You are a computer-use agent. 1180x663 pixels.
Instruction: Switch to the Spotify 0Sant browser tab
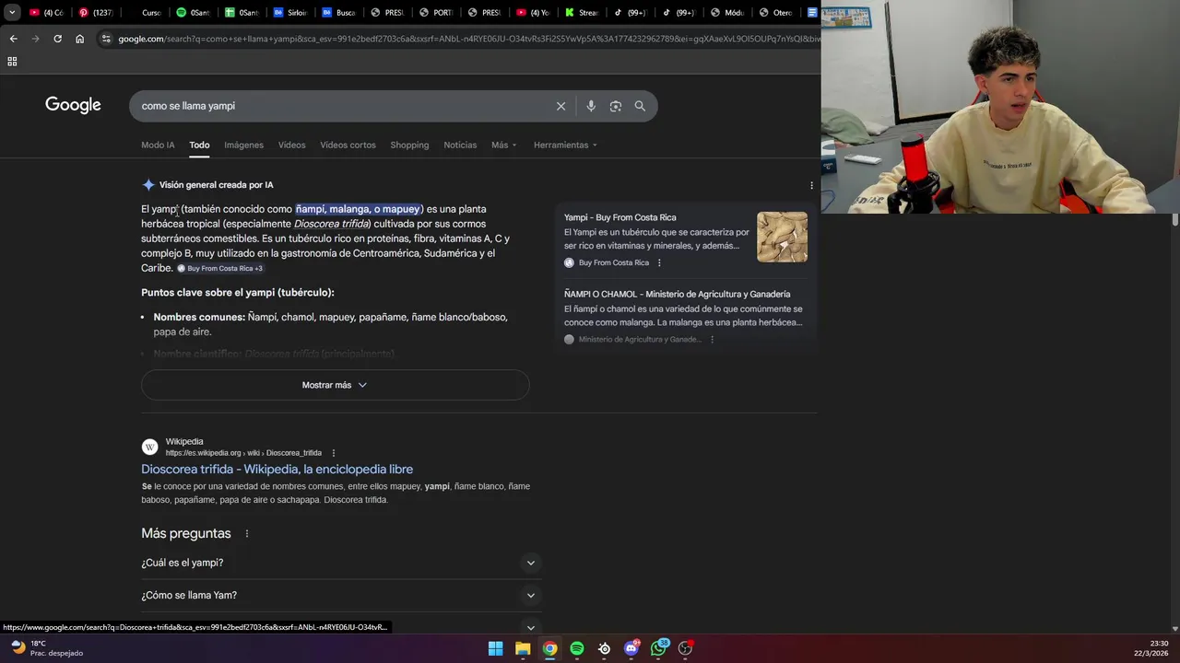[194, 13]
